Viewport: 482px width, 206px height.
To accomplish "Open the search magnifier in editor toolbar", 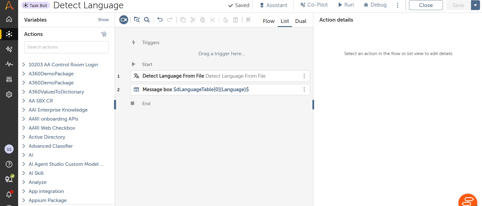I will tap(147, 20).
